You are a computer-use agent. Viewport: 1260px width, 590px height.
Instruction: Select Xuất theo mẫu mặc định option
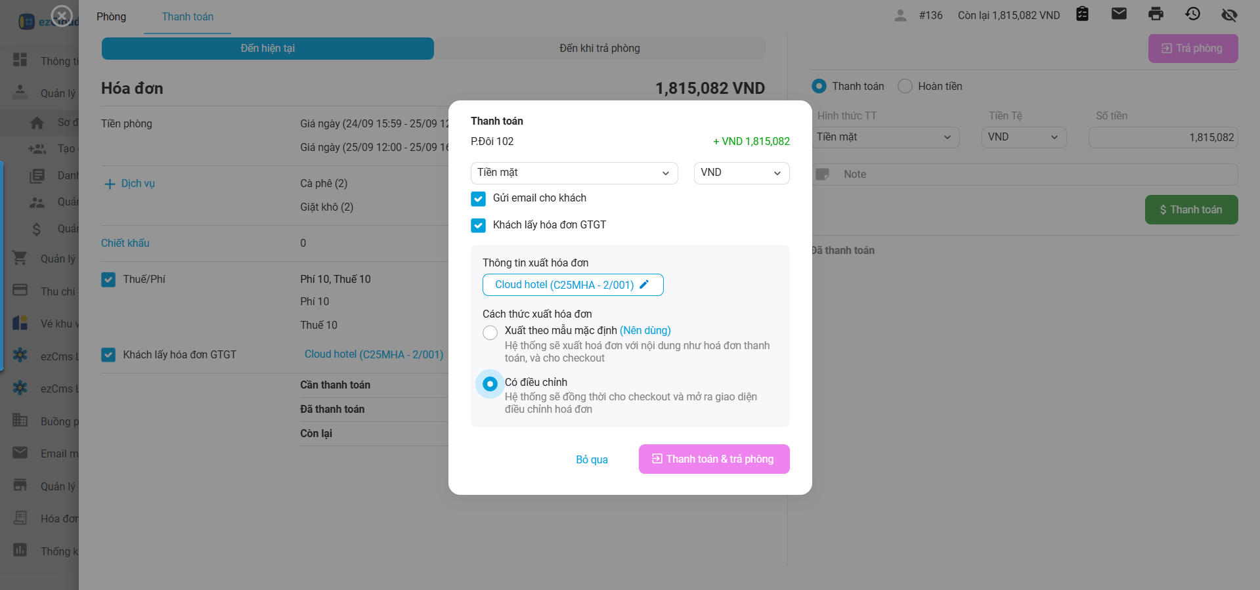pyautogui.click(x=490, y=333)
